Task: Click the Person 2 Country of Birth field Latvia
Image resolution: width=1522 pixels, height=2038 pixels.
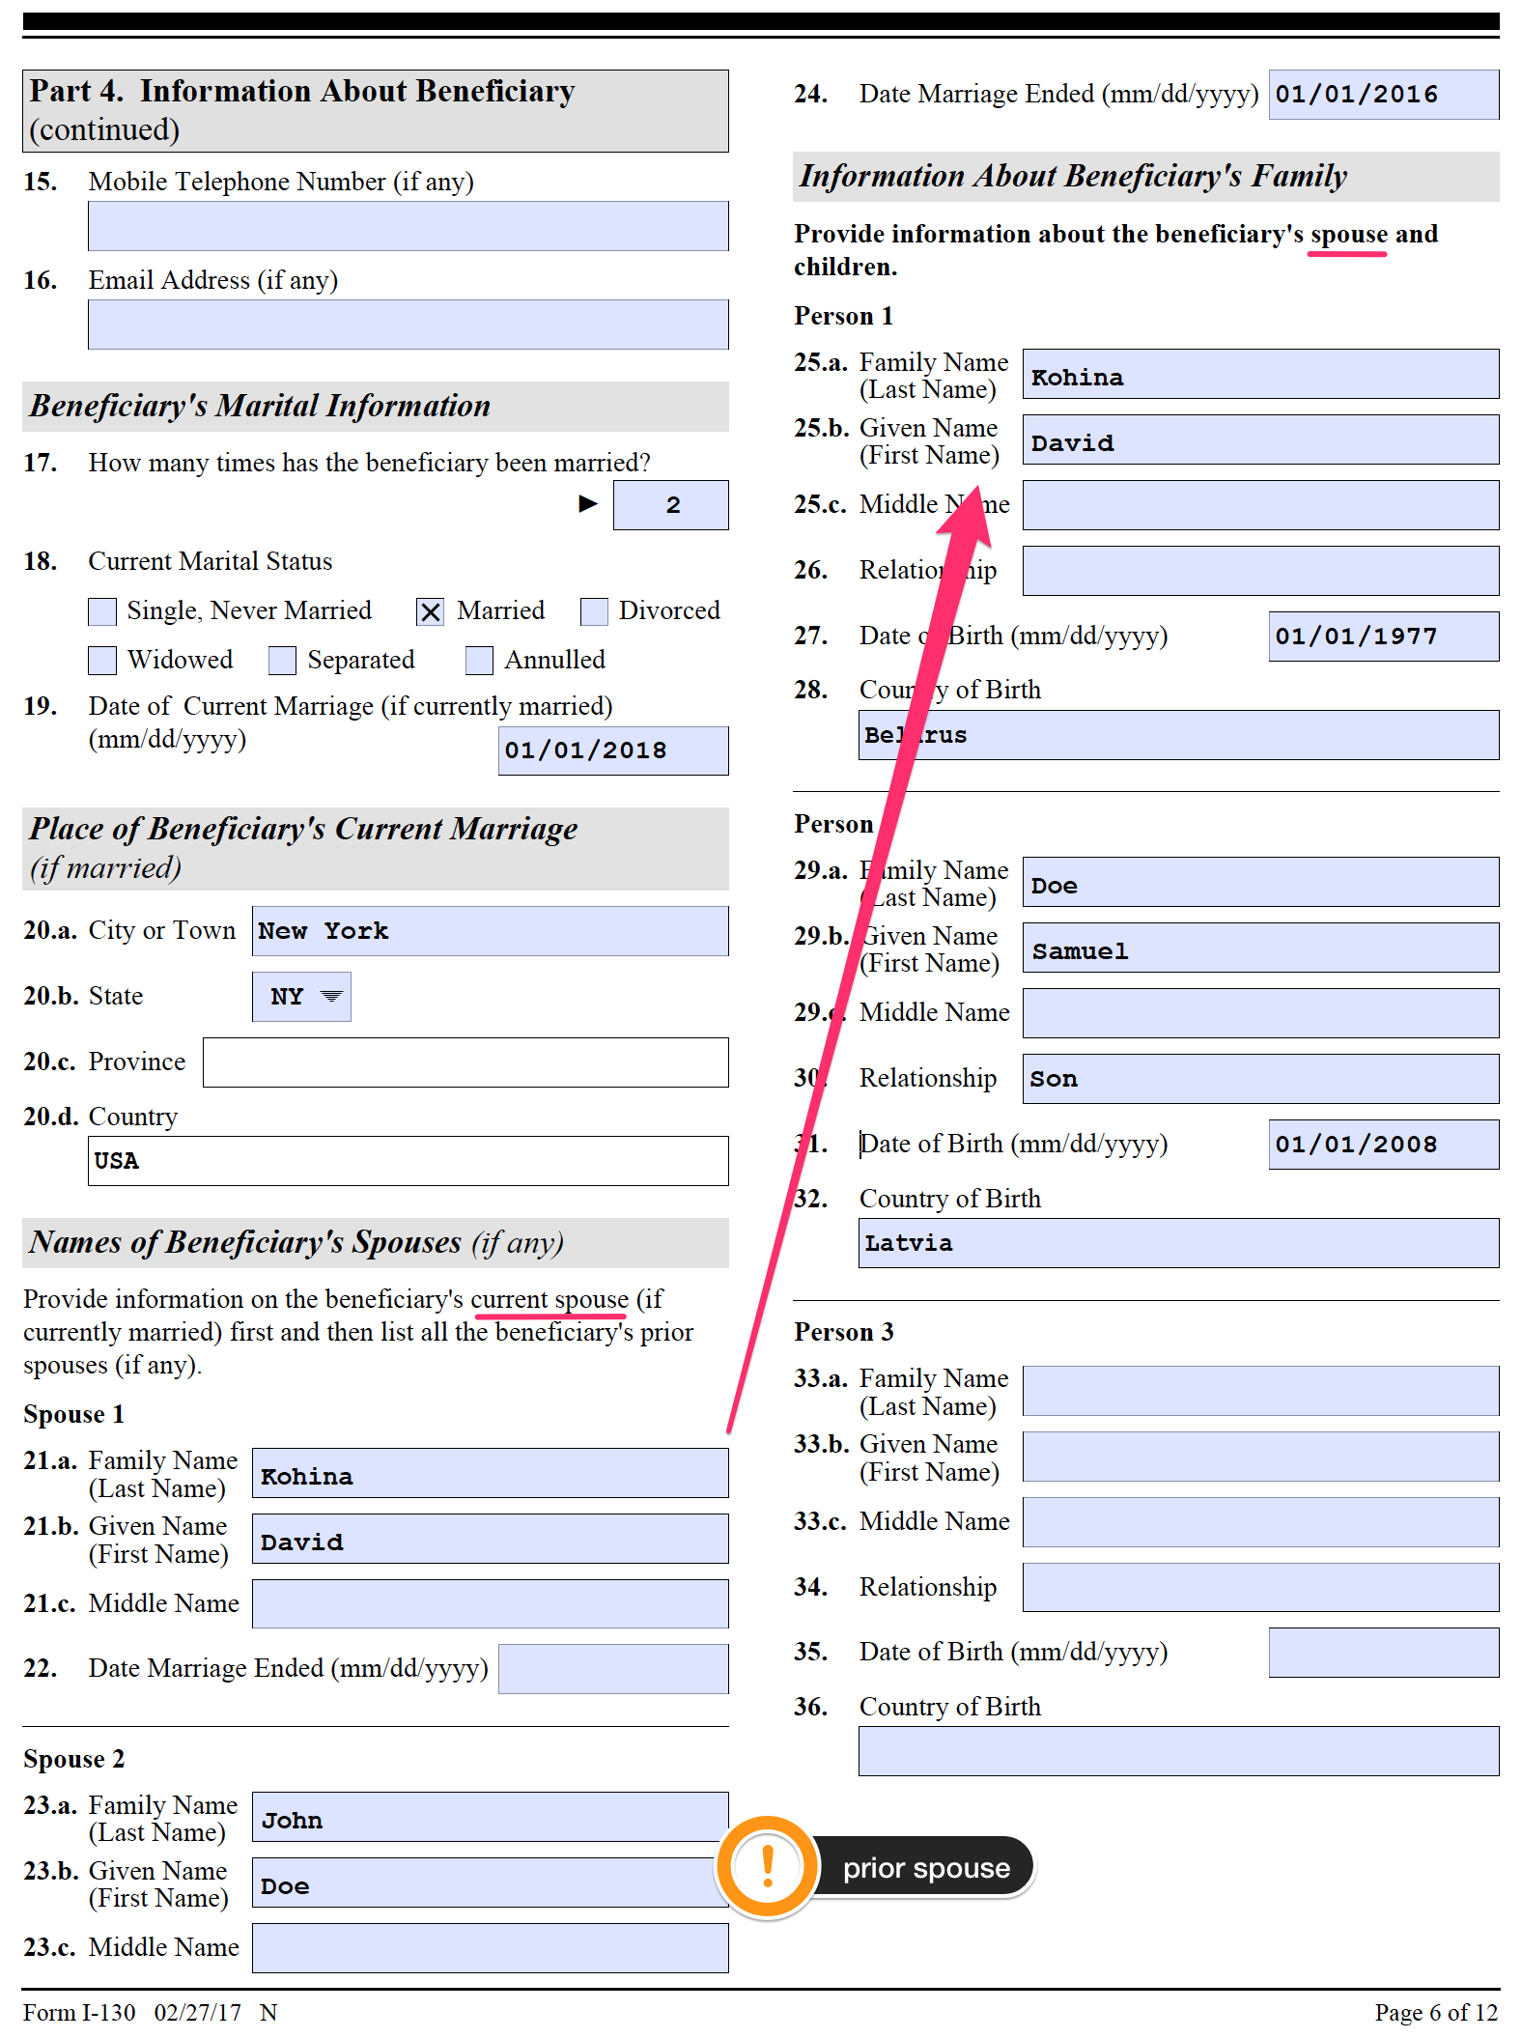Action: tap(1179, 1243)
